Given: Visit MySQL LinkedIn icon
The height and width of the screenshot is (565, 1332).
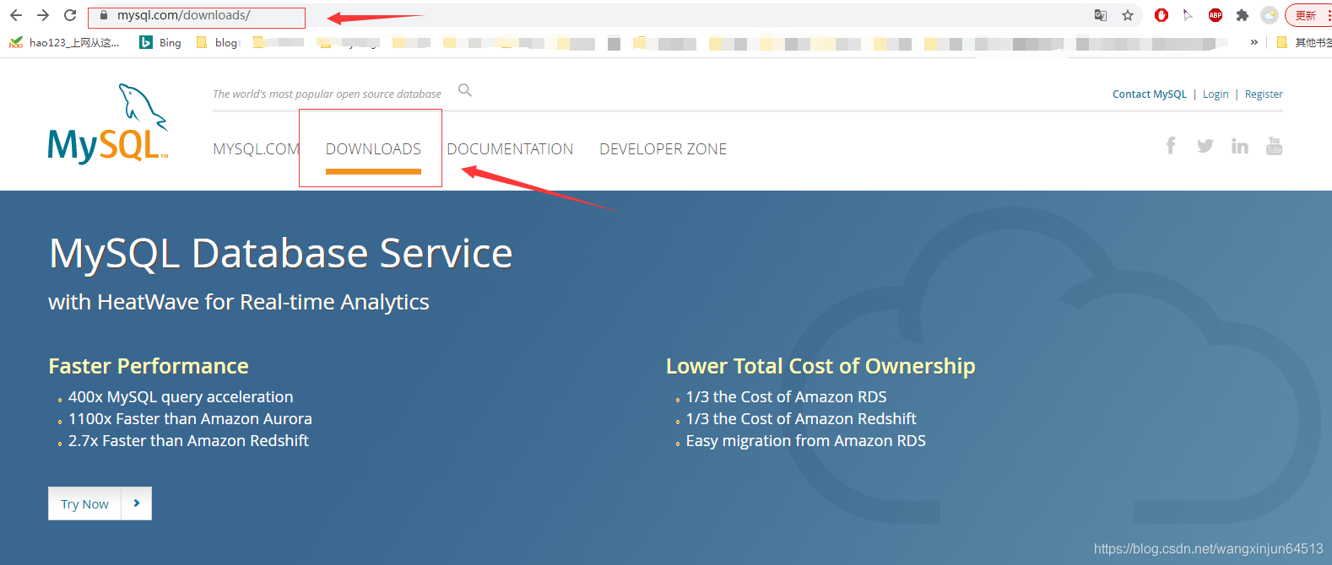Looking at the screenshot, I should [x=1240, y=146].
